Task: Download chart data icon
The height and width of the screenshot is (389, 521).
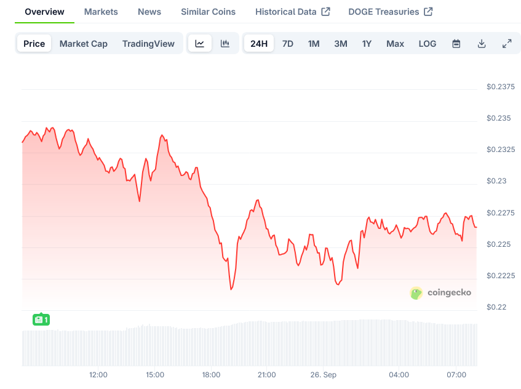Action: [x=482, y=44]
